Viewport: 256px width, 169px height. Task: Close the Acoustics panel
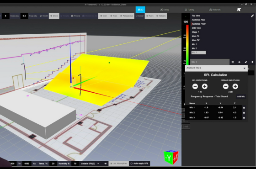245,69
